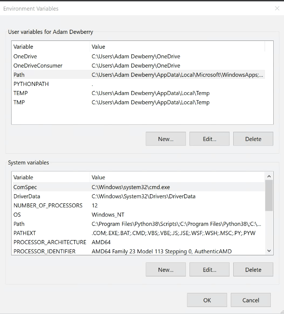The width and height of the screenshot is (284, 314).
Task: Click Edit... under User variables
Action: coord(209,139)
